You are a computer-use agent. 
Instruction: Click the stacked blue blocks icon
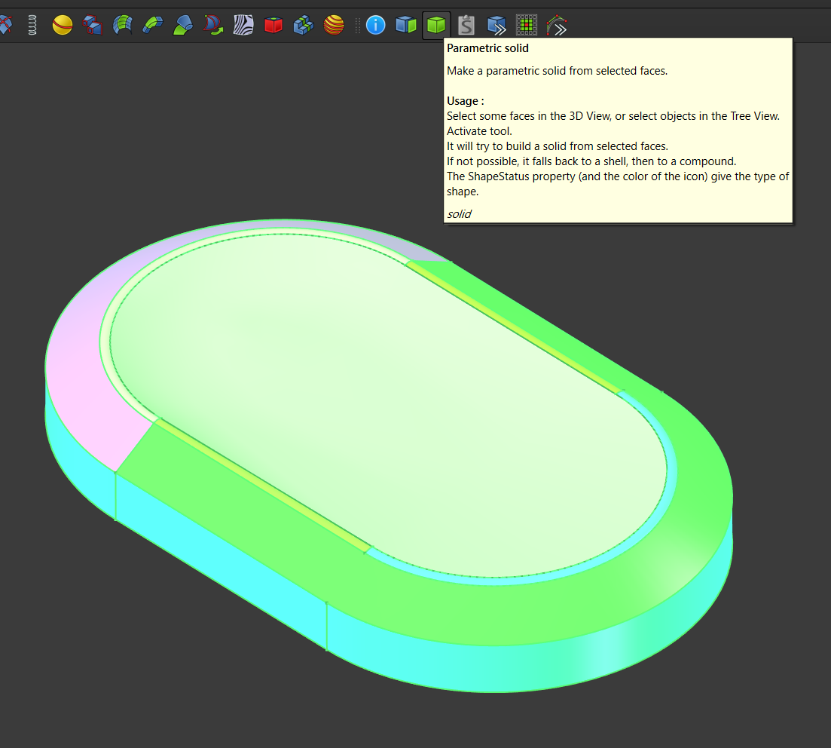304,26
